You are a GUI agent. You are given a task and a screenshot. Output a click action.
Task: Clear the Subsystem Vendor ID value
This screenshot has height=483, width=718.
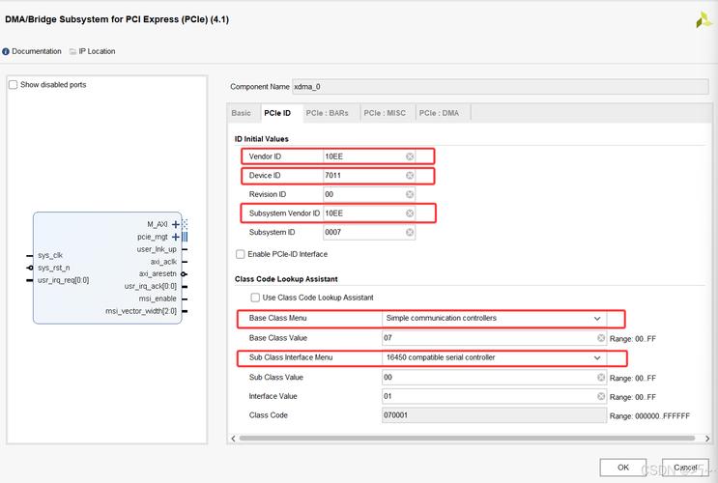(410, 213)
